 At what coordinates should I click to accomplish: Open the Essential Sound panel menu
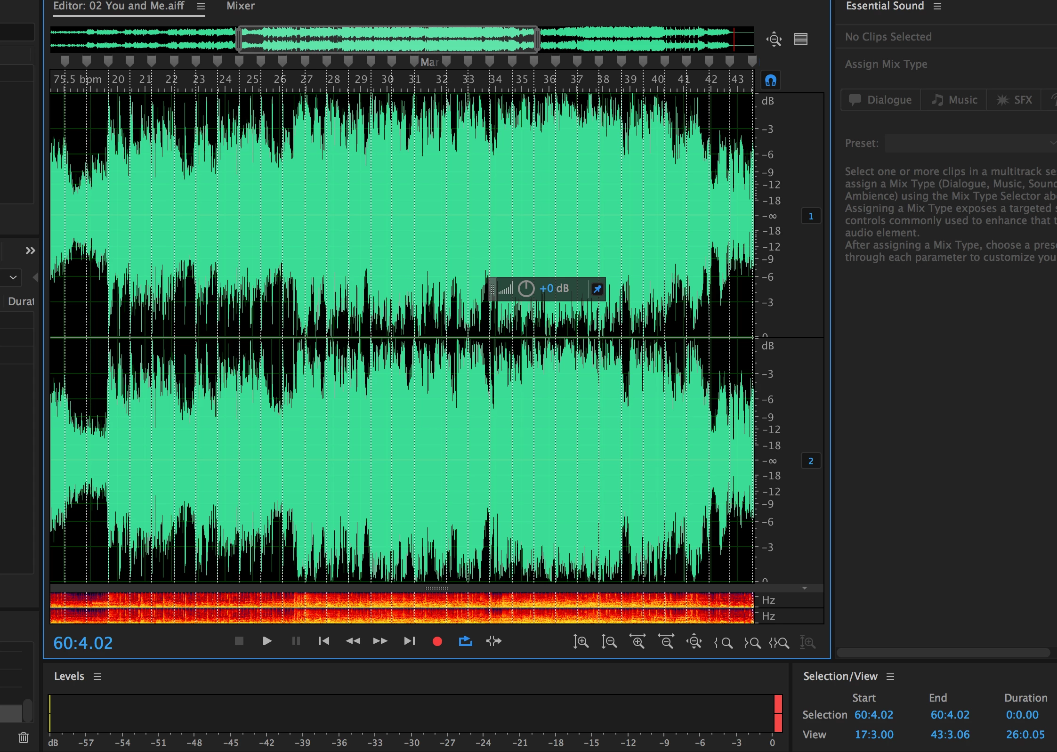click(x=937, y=6)
